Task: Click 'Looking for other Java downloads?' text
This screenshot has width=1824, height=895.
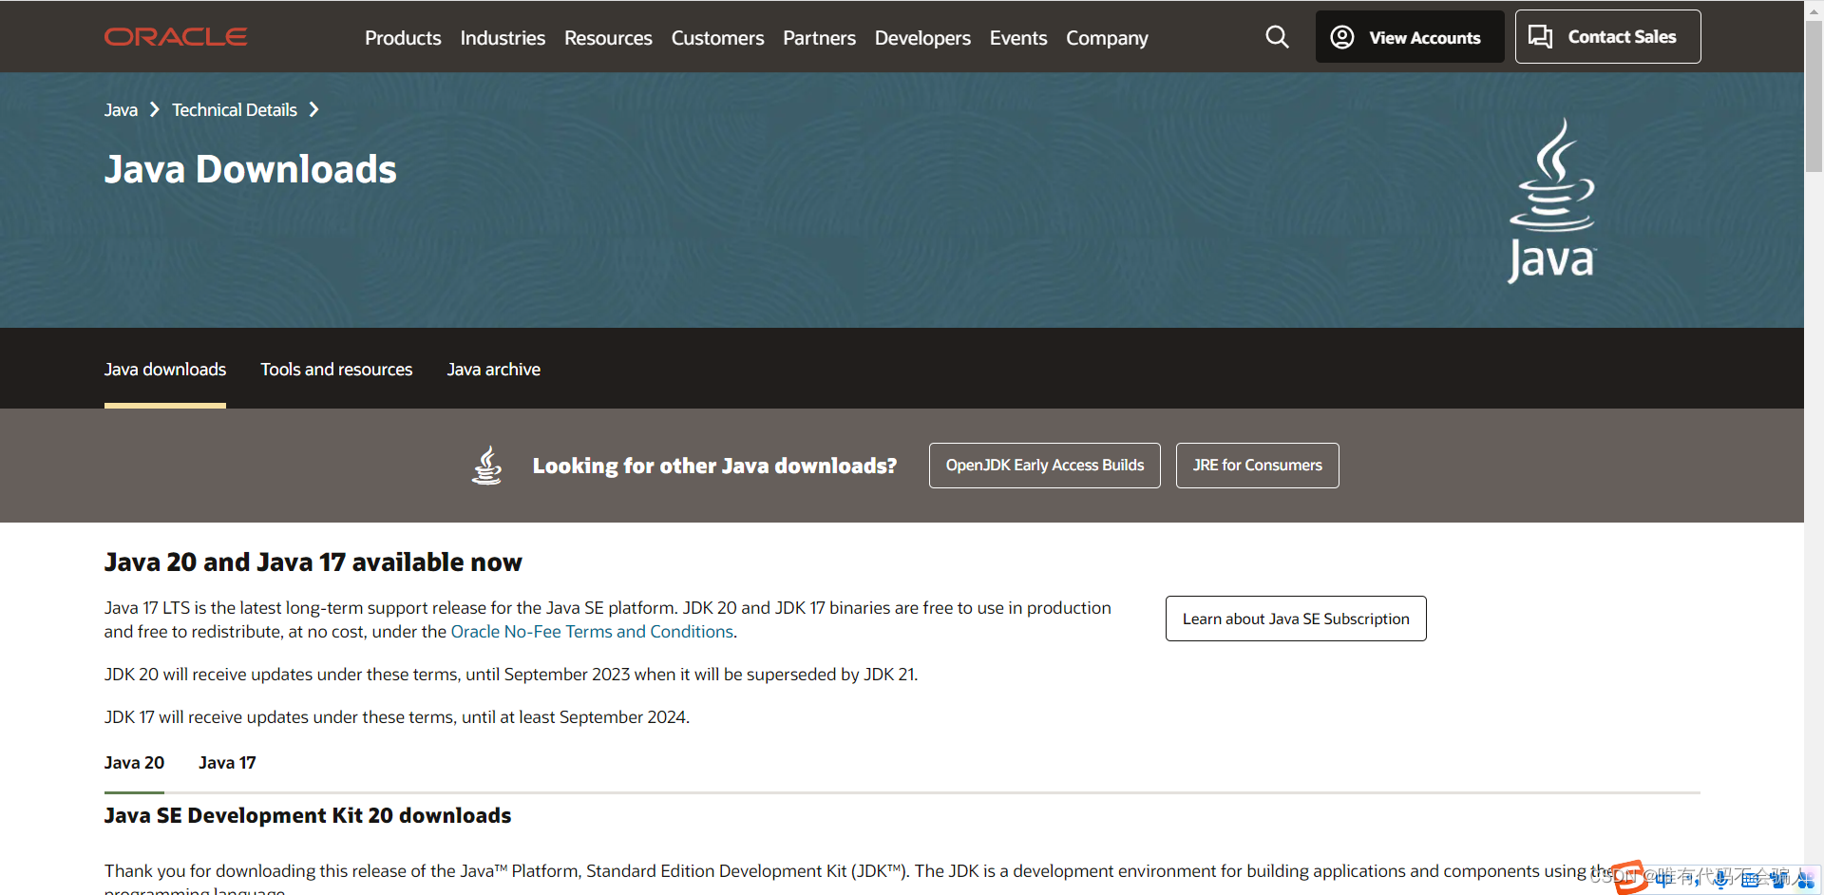Action: pos(714,466)
